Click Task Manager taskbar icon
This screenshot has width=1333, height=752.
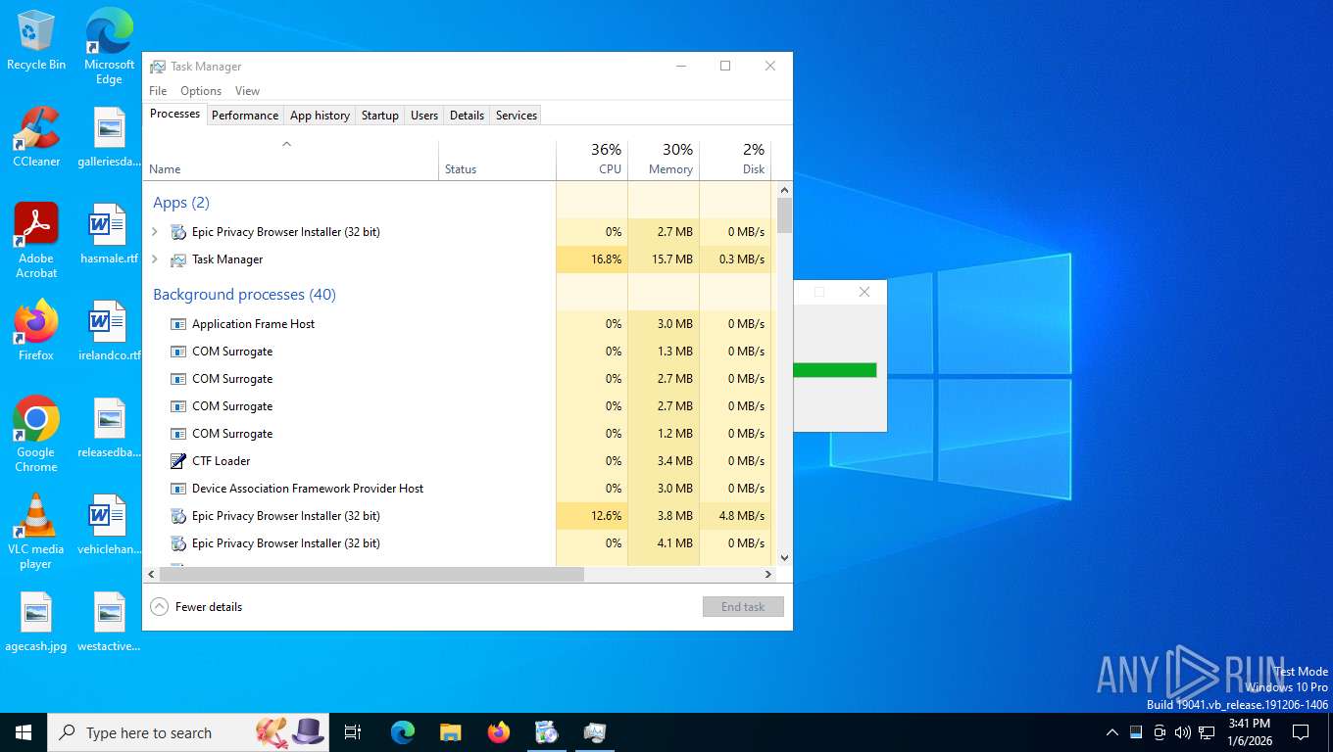coord(595,732)
